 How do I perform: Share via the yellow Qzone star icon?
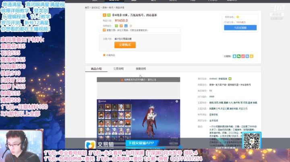251,56
